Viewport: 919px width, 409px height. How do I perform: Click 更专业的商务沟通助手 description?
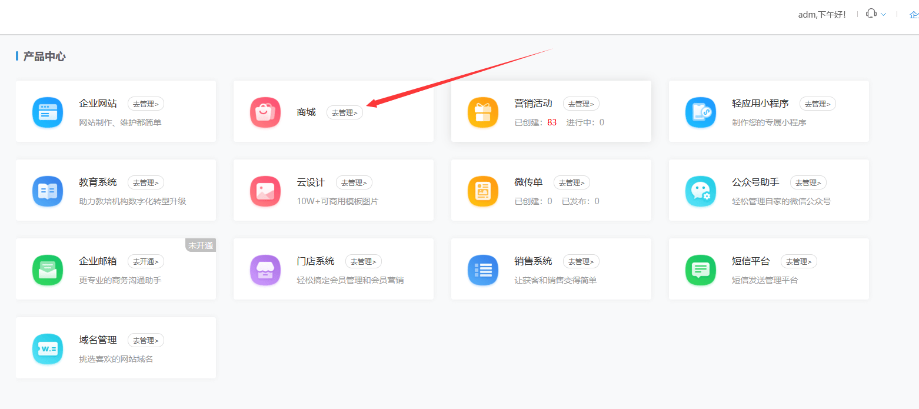120,280
